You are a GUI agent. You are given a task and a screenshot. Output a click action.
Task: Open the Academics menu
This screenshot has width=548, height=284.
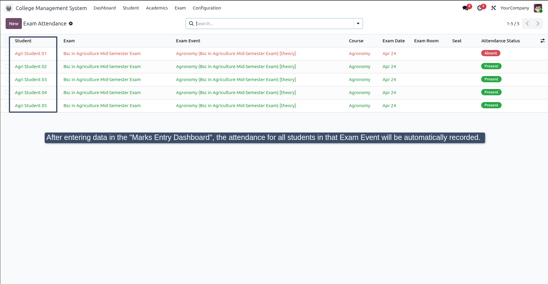pos(157,8)
